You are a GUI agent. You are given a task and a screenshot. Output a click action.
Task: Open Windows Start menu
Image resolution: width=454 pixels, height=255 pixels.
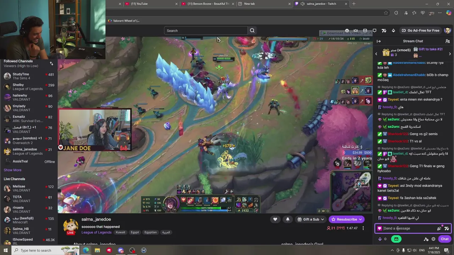(6, 250)
